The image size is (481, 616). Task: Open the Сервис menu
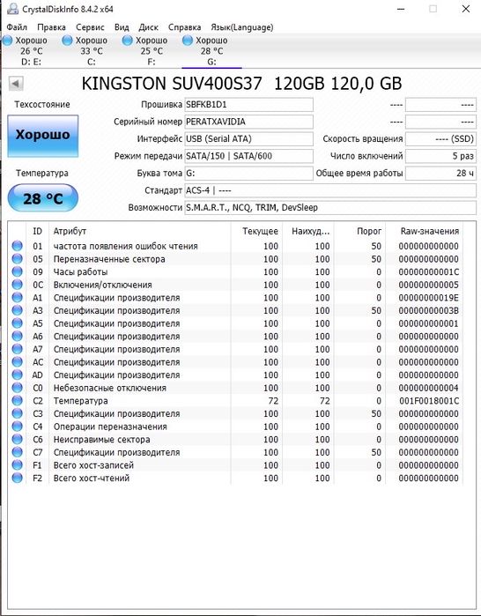tap(90, 27)
